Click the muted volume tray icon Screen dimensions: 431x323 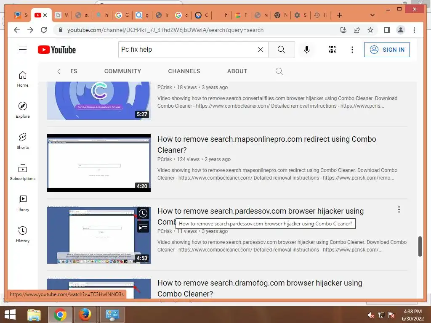coord(371,315)
